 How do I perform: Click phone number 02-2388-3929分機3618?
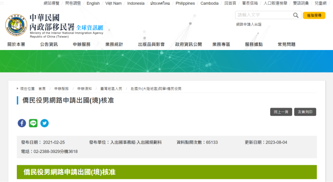pyautogui.click(x=56, y=152)
